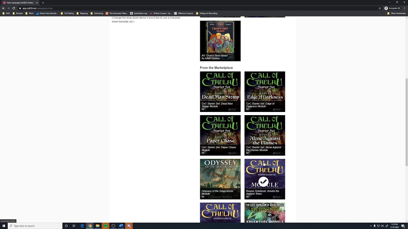Open the Recipes bookmarks folder
Viewport: 408px width, 229px height.
(18, 13)
